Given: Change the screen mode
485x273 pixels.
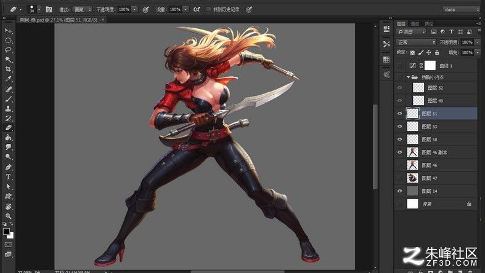Looking at the screenshot, I should [9, 254].
